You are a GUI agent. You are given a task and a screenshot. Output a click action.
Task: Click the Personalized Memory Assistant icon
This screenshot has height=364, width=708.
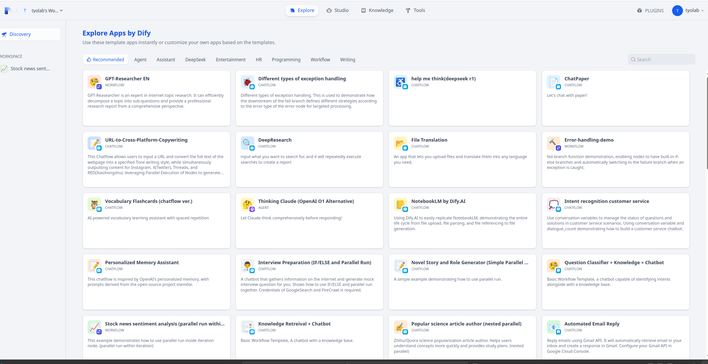pyautogui.click(x=94, y=265)
